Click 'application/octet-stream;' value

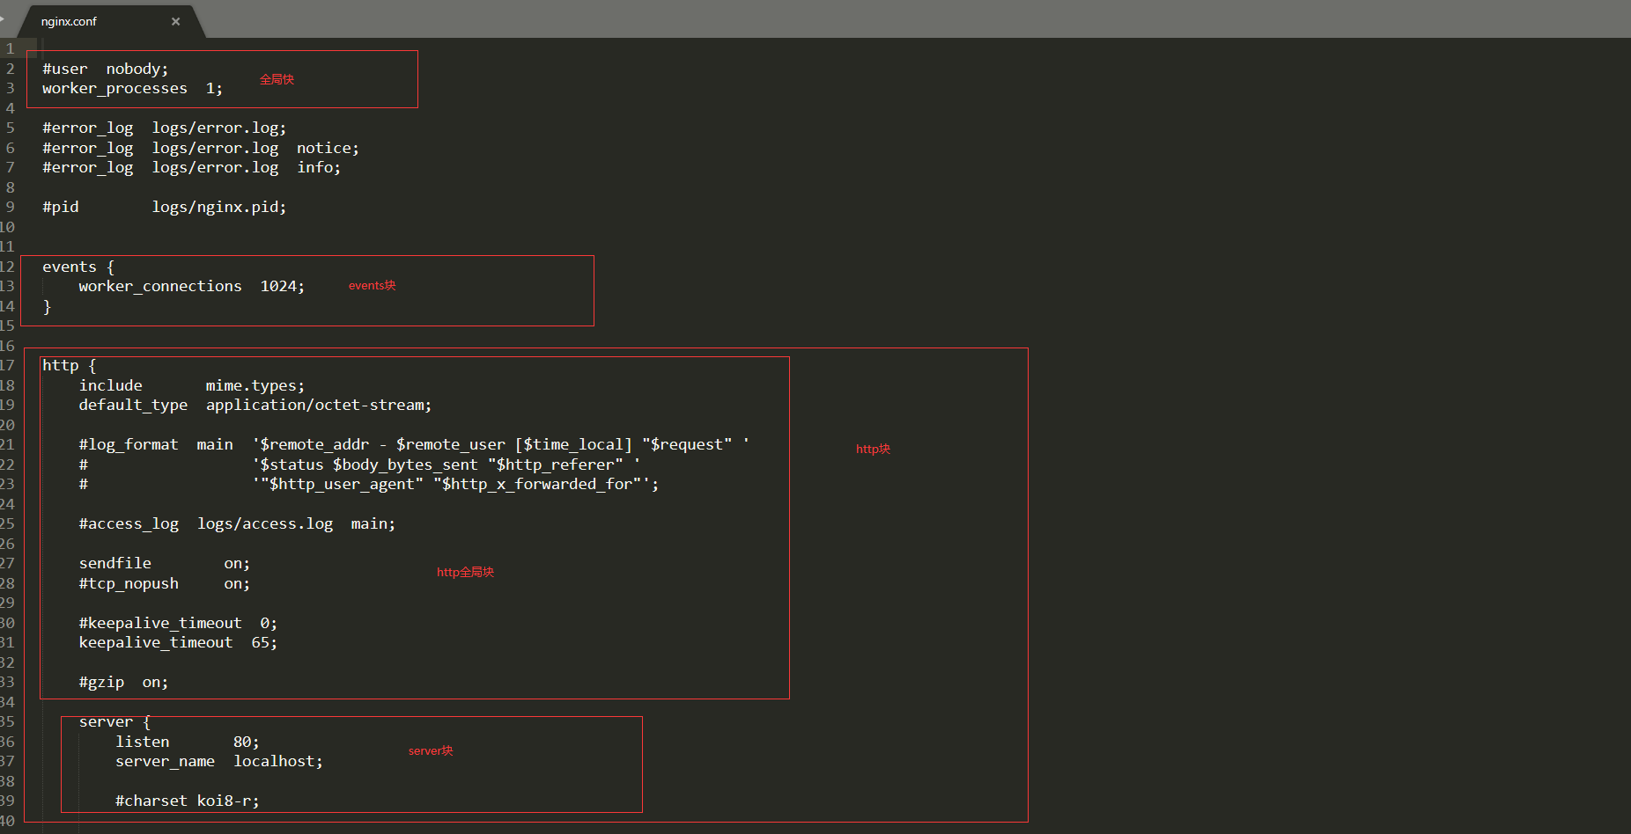point(319,406)
